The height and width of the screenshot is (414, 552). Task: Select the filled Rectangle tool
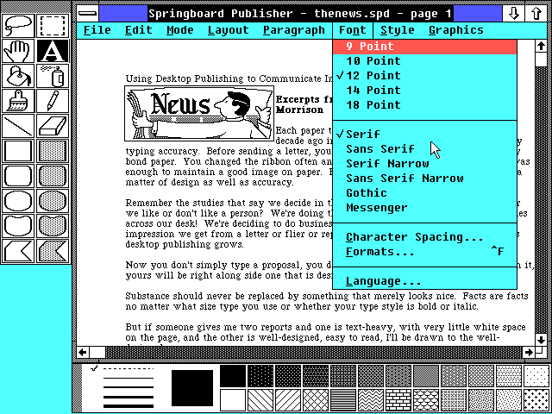[53, 151]
